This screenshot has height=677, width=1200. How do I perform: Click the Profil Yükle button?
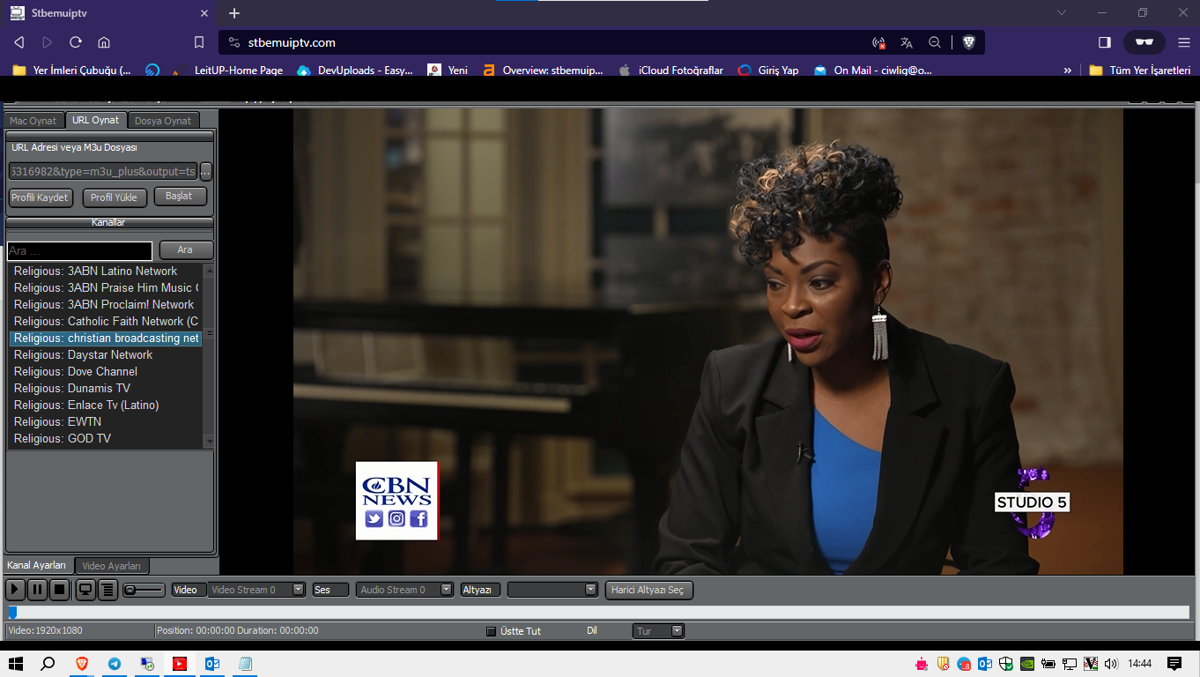pyautogui.click(x=115, y=197)
